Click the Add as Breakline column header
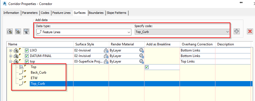Image resolution: width=255 pixels, height=101 pixels. (162, 44)
